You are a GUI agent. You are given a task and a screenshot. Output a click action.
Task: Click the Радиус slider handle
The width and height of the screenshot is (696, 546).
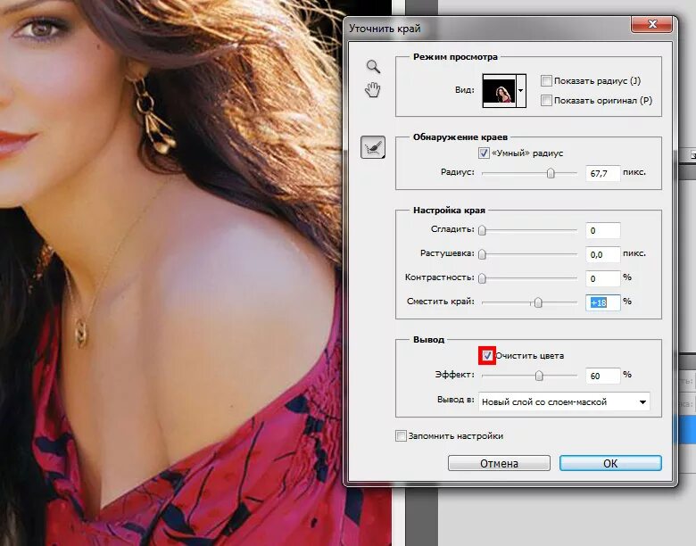point(551,173)
